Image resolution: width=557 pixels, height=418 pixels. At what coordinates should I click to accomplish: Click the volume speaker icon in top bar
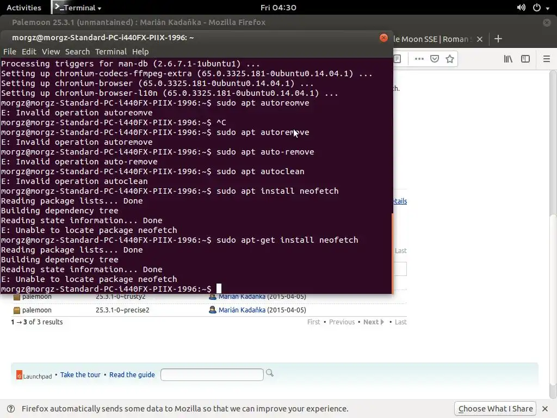point(521,8)
